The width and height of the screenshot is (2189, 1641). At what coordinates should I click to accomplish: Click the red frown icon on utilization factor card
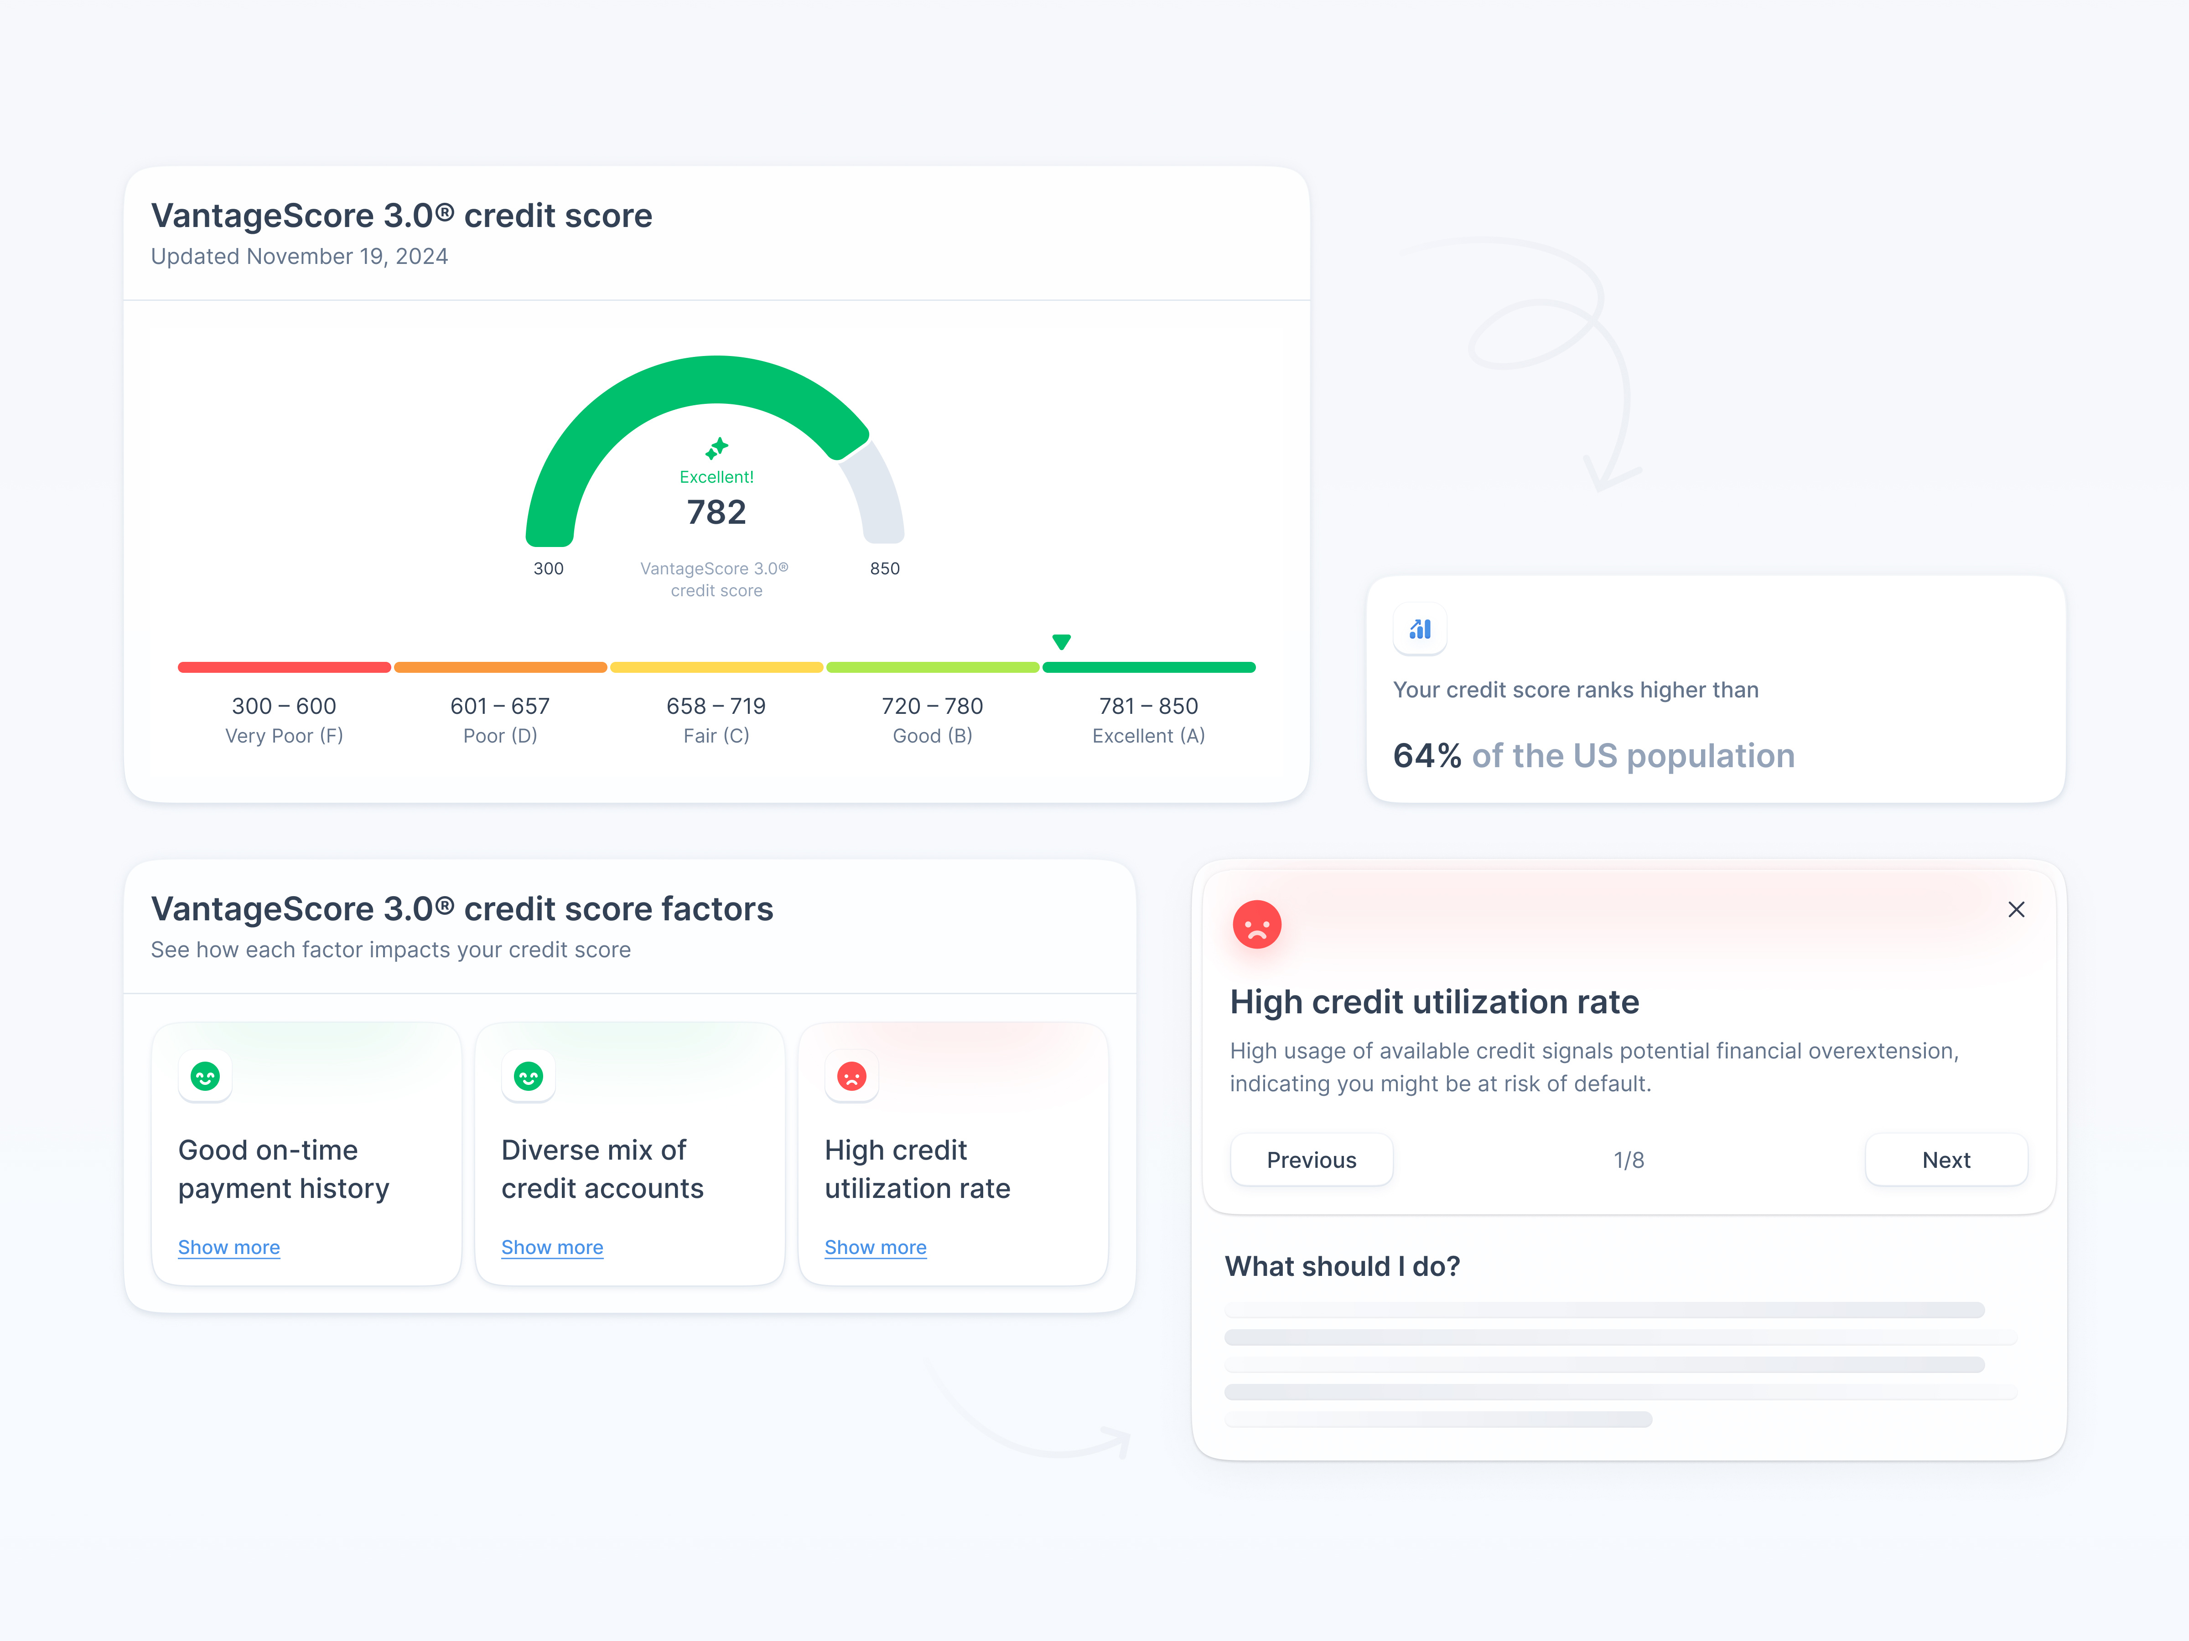(852, 1076)
